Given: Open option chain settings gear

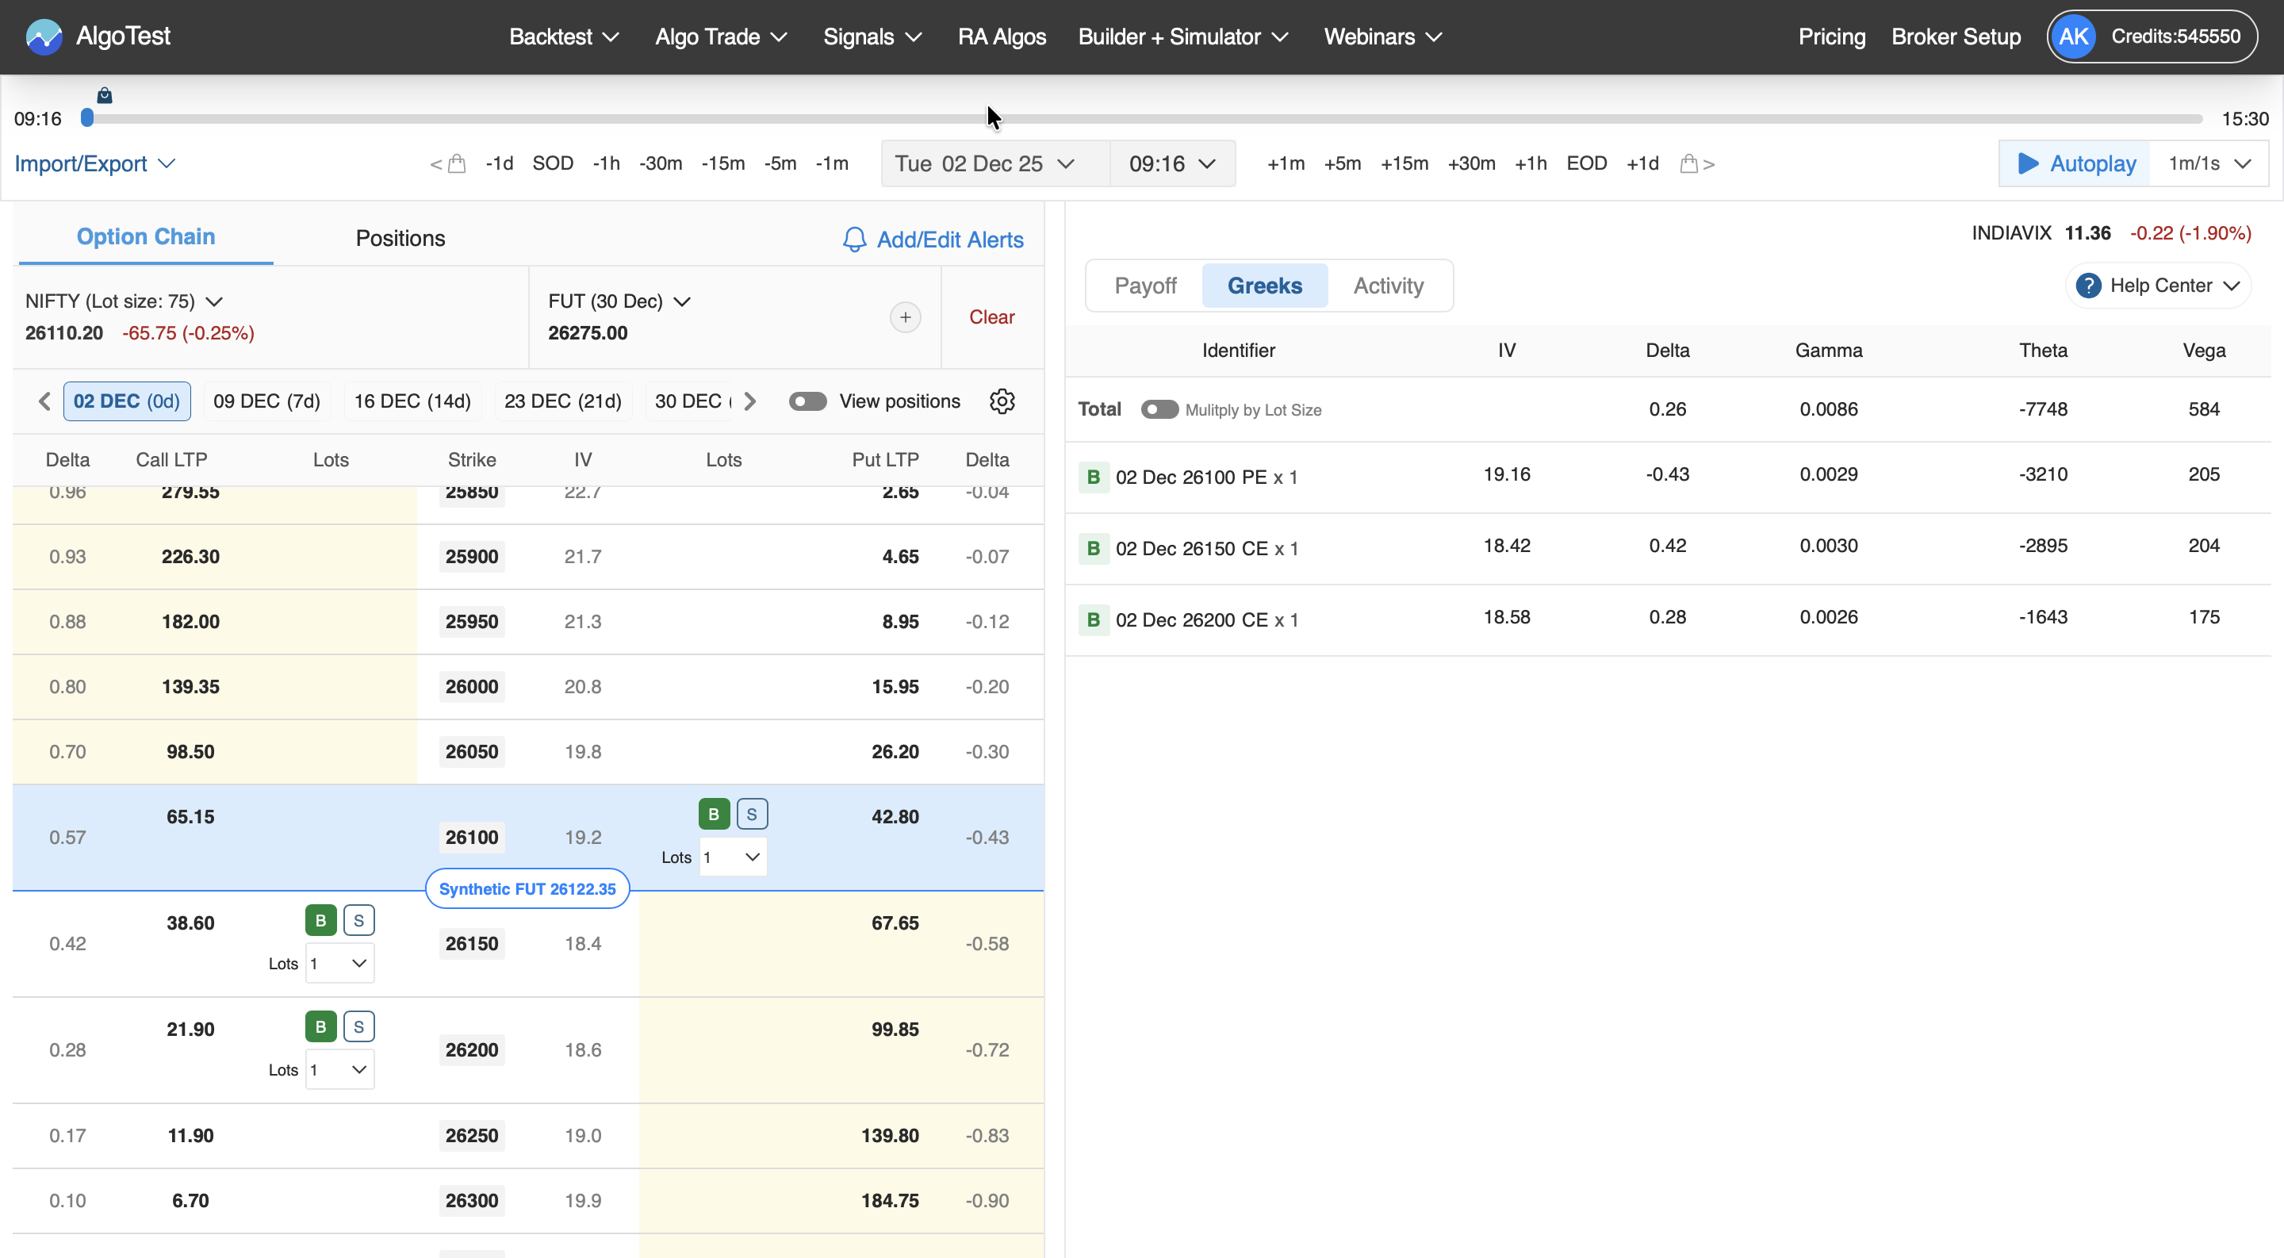Looking at the screenshot, I should tap(1002, 401).
